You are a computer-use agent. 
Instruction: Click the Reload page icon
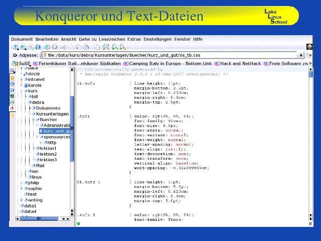(x=47, y=47)
